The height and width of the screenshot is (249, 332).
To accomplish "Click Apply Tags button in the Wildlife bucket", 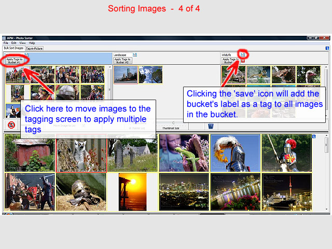I will tap(230, 61).
